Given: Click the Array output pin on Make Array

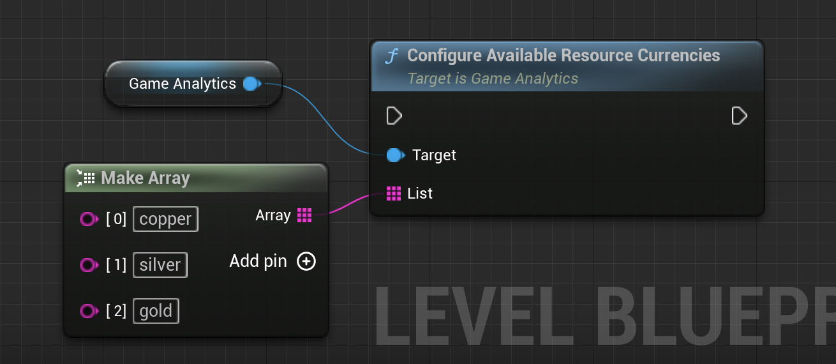Looking at the screenshot, I should [304, 216].
